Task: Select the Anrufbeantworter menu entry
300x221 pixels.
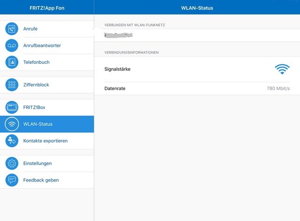Action: click(x=42, y=46)
